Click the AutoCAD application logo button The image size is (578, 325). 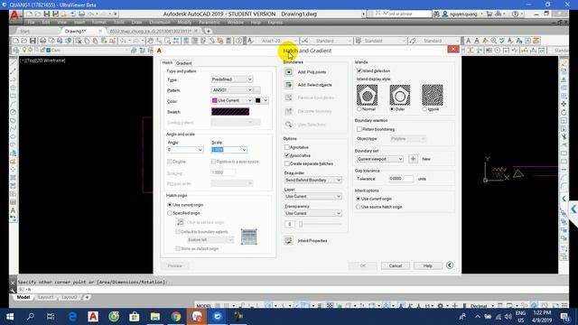pyautogui.click(x=14, y=15)
